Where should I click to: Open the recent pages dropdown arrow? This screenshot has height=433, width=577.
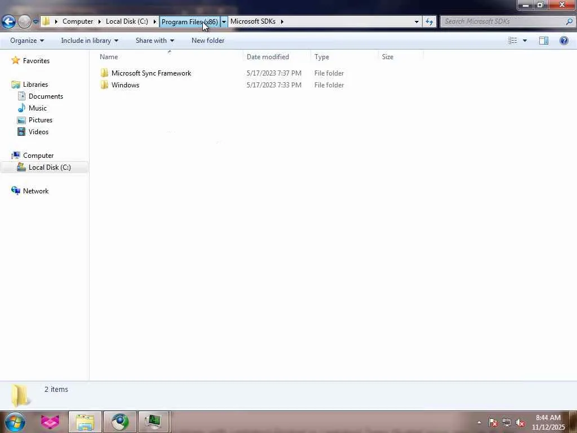tap(35, 22)
